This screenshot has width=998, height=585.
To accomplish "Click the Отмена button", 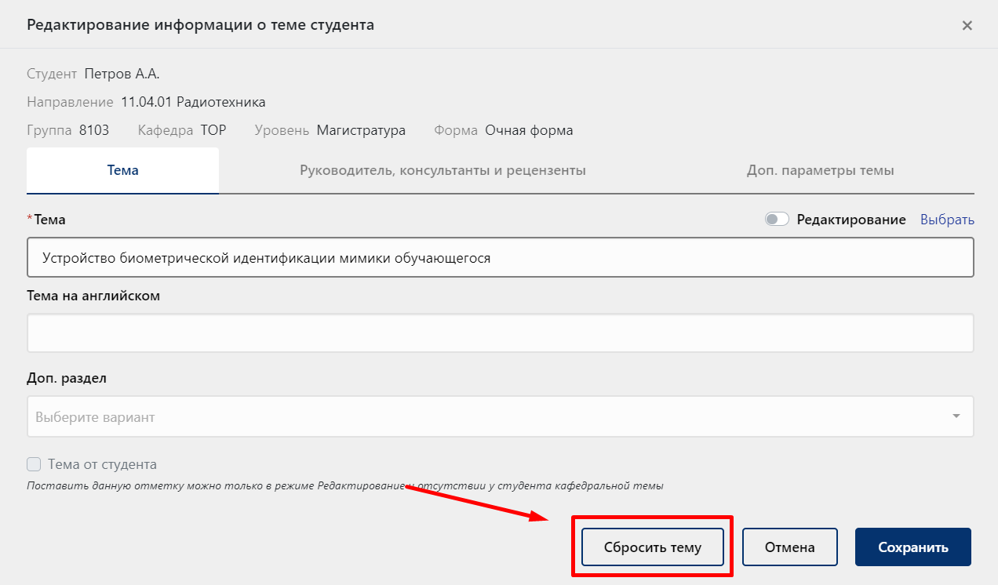I will (790, 547).
